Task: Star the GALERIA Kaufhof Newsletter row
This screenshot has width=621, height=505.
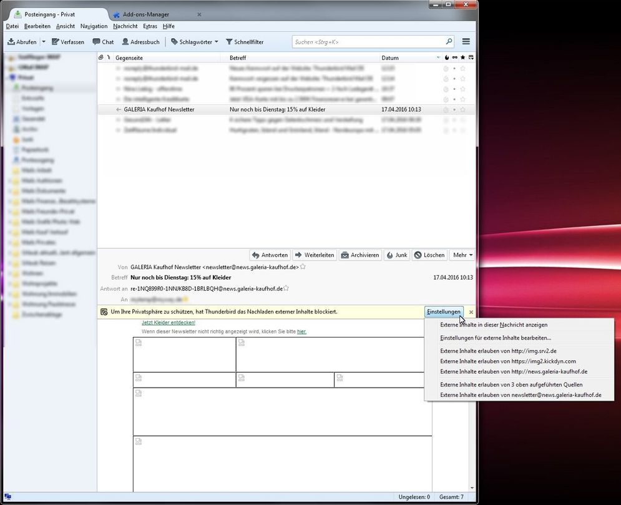Action: (462, 109)
